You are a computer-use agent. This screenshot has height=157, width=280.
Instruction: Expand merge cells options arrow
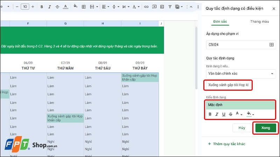pyautogui.click(x=97, y=7)
